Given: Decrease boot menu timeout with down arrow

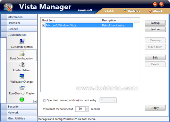Looking at the screenshot, I should coord(87,110).
